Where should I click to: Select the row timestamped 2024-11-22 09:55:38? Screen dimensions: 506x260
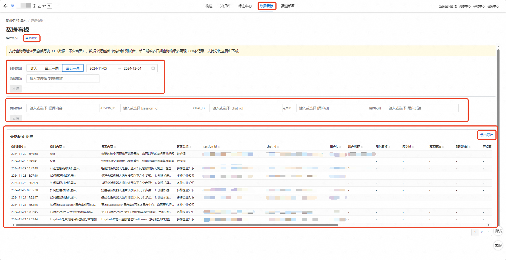click(x=251, y=190)
